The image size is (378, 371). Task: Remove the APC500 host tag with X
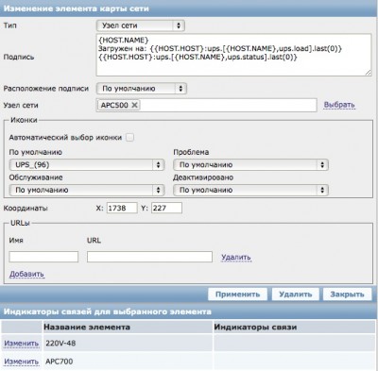point(134,105)
